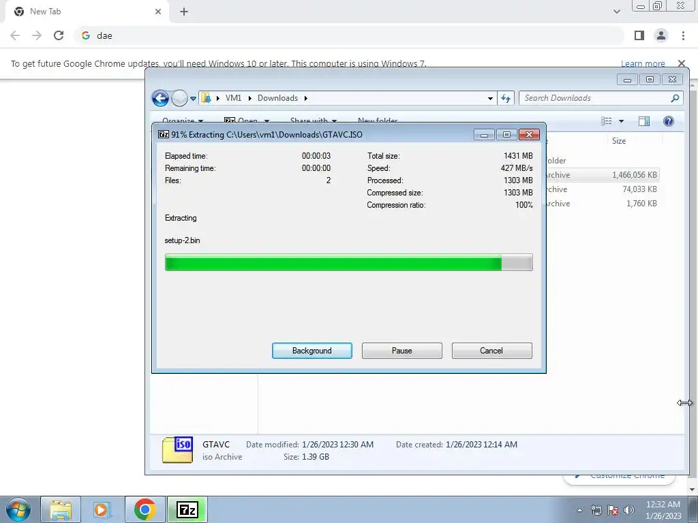Click the Size column header
This screenshot has height=523, width=698.
pyautogui.click(x=619, y=141)
